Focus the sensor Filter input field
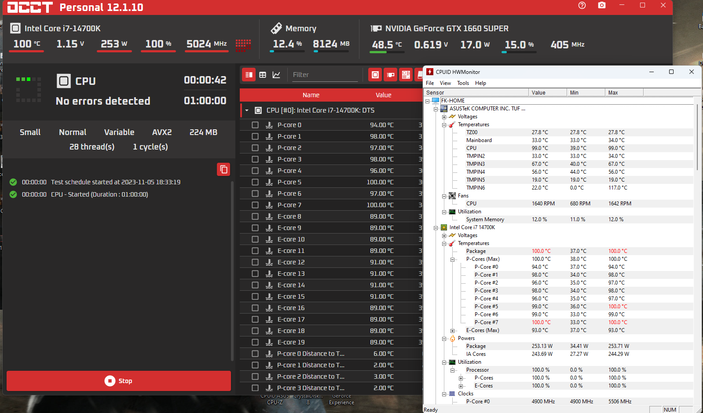Image resolution: width=703 pixels, height=413 pixels. 325,75
